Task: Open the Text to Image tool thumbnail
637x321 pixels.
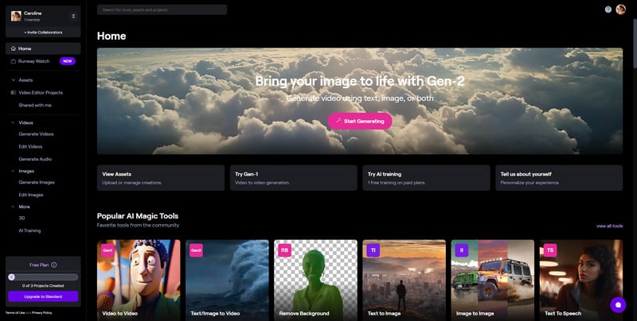Action: tap(404, 280)
